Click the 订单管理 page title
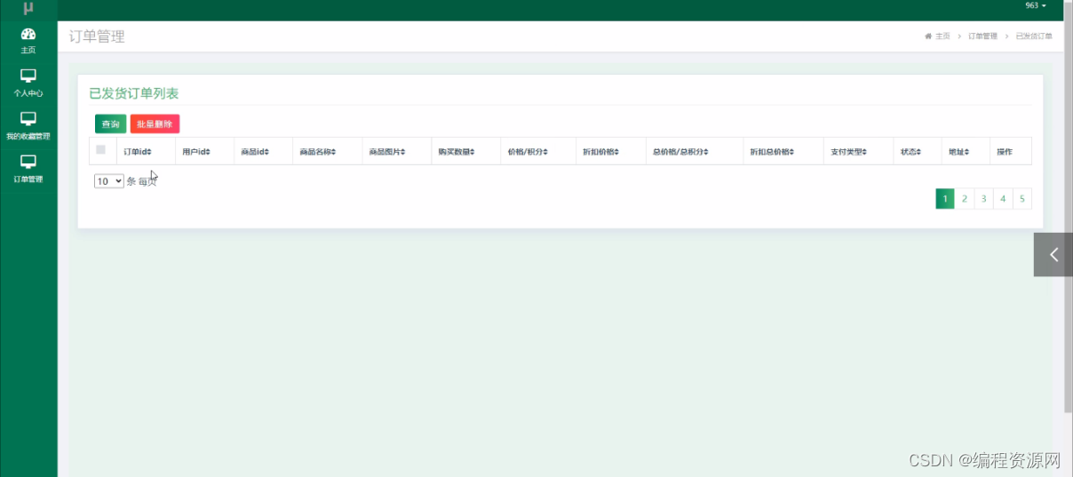The height and width of the screenshot is (477, 1073). point(97,36)
